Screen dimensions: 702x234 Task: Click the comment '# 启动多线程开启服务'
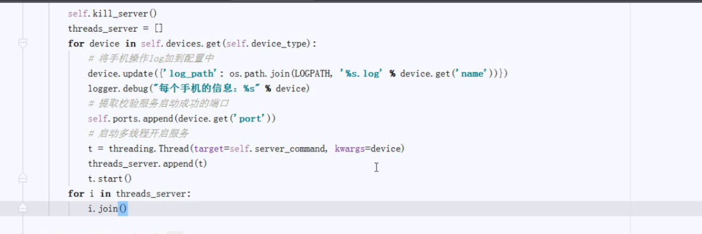tap(138, 134)
